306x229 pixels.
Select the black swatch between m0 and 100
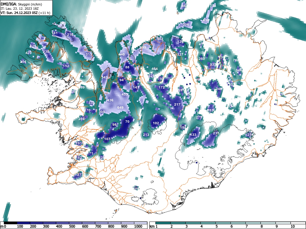[x=10, y=223]
